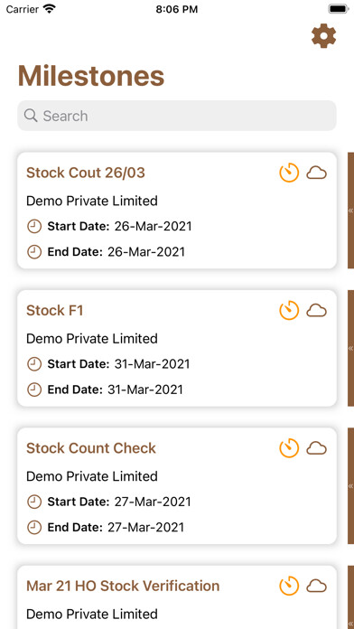Viewport: 354px width, 629px height.
Task: Expand the side handle beside Stock F1
Action: (x=350, y=348)
